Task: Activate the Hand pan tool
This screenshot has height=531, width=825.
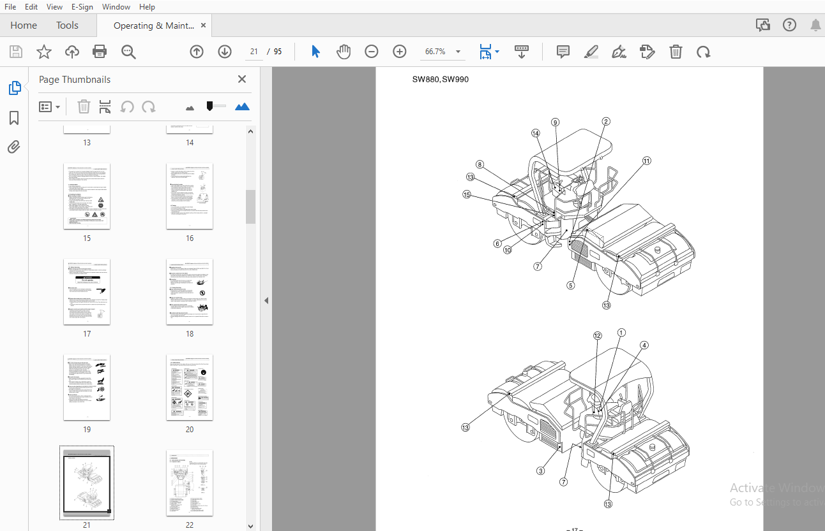Action: [x=344, y=52]
